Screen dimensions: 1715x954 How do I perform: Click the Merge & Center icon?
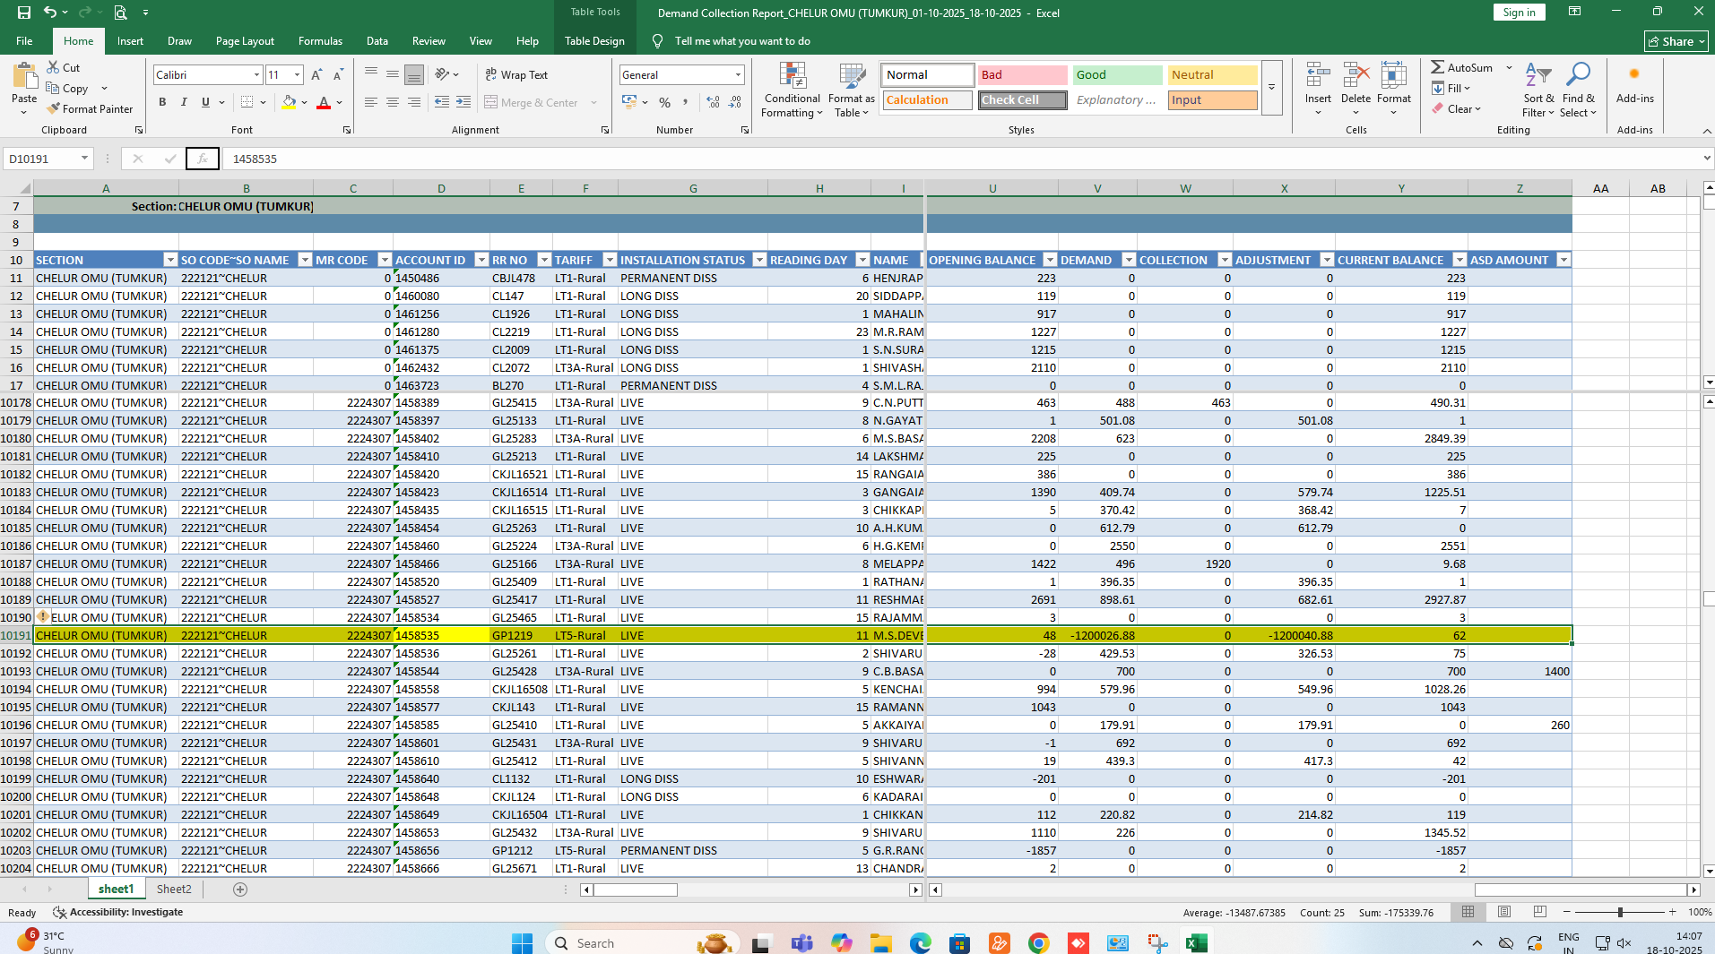(x=491, y=103)
